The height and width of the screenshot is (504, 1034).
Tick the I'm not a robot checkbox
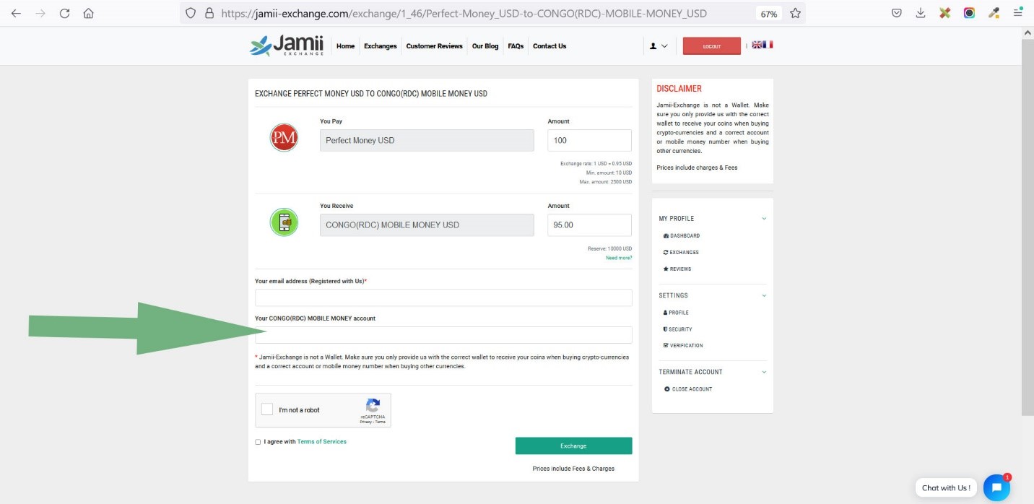click(267, 409)
